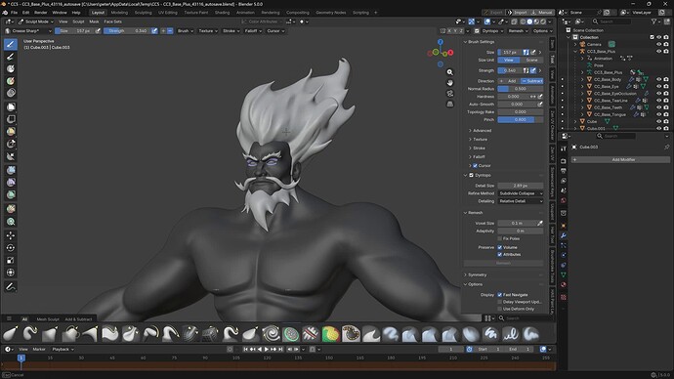Screen dimensions: 674x379
Task: Enable size pressure sensitivity icon in header
Action: [98, 31]
